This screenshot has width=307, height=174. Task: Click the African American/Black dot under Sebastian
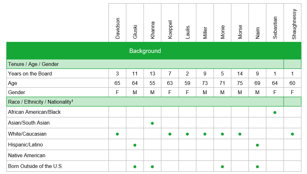[x=275, y=113]
